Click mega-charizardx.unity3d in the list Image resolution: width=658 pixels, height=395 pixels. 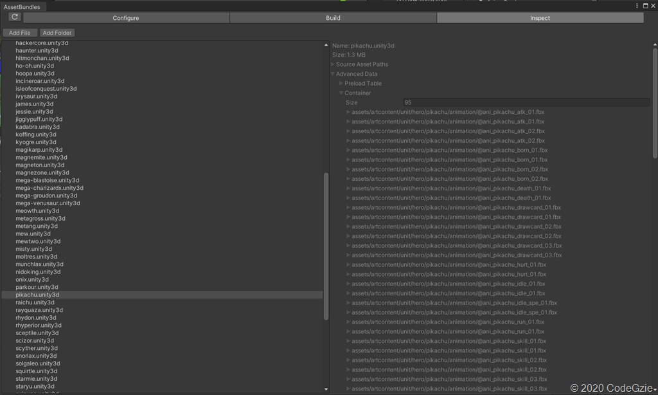click(x=49, y=188)
